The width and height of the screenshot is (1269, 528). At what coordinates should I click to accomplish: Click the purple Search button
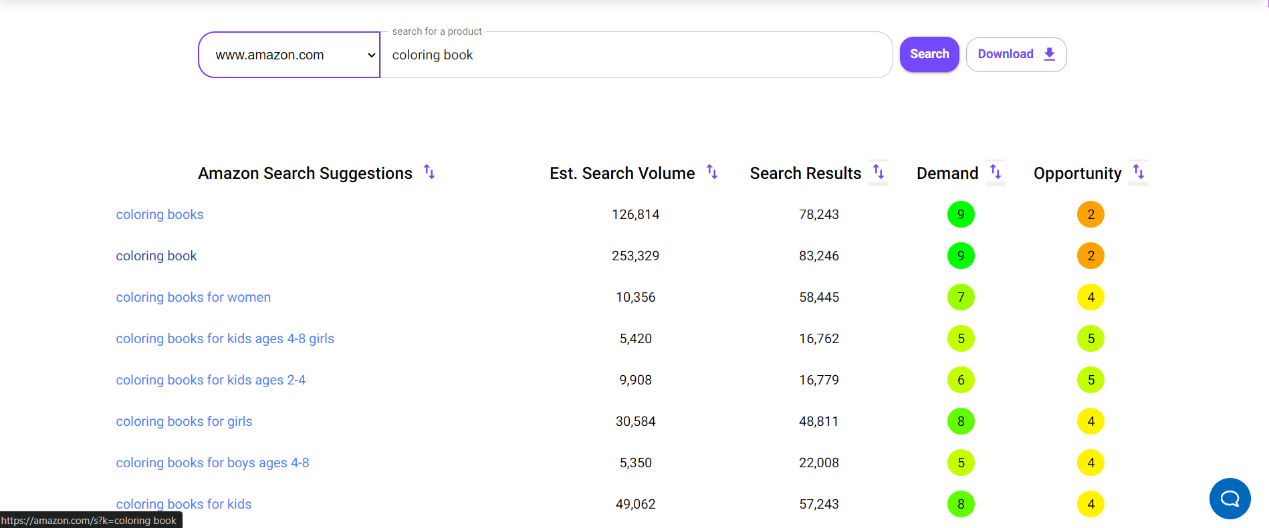click(x=929, y=54)
